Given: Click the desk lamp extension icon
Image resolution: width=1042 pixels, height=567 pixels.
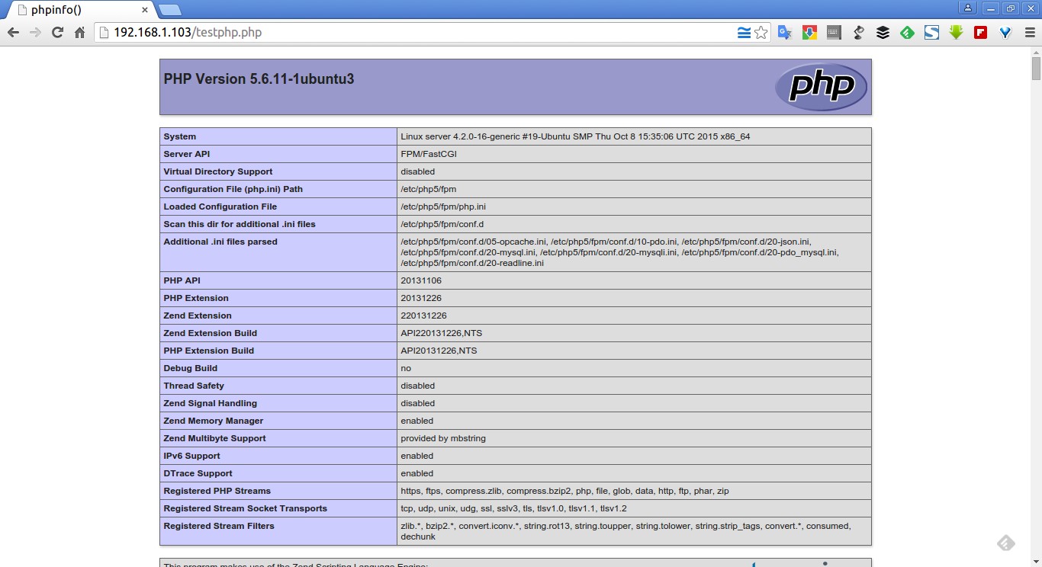Looking at the screenshot, I should [x=858, y=32].
